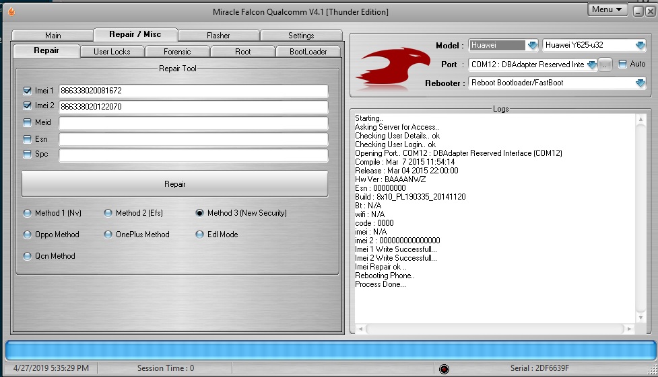The image size is (658, 377).
Task: Open the Forensic sub-tab
Action: (177, 52)
